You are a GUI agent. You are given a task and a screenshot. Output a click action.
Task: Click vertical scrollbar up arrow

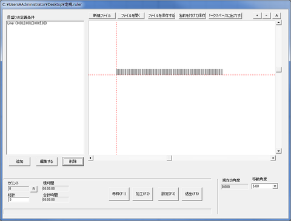[279, 22]
